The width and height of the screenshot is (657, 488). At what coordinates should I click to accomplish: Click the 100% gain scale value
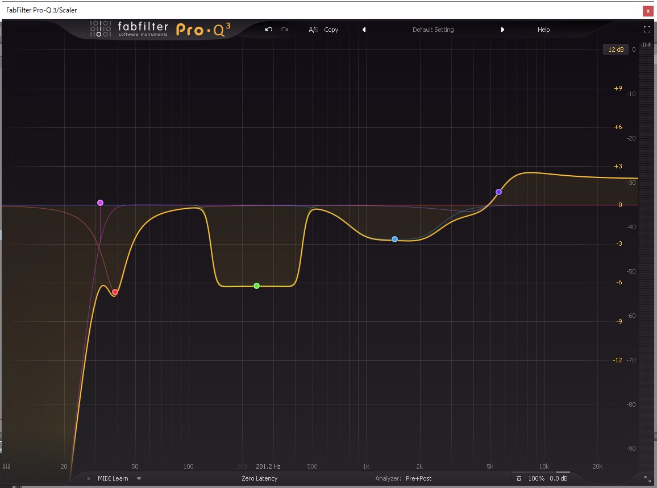coord(537,478)
